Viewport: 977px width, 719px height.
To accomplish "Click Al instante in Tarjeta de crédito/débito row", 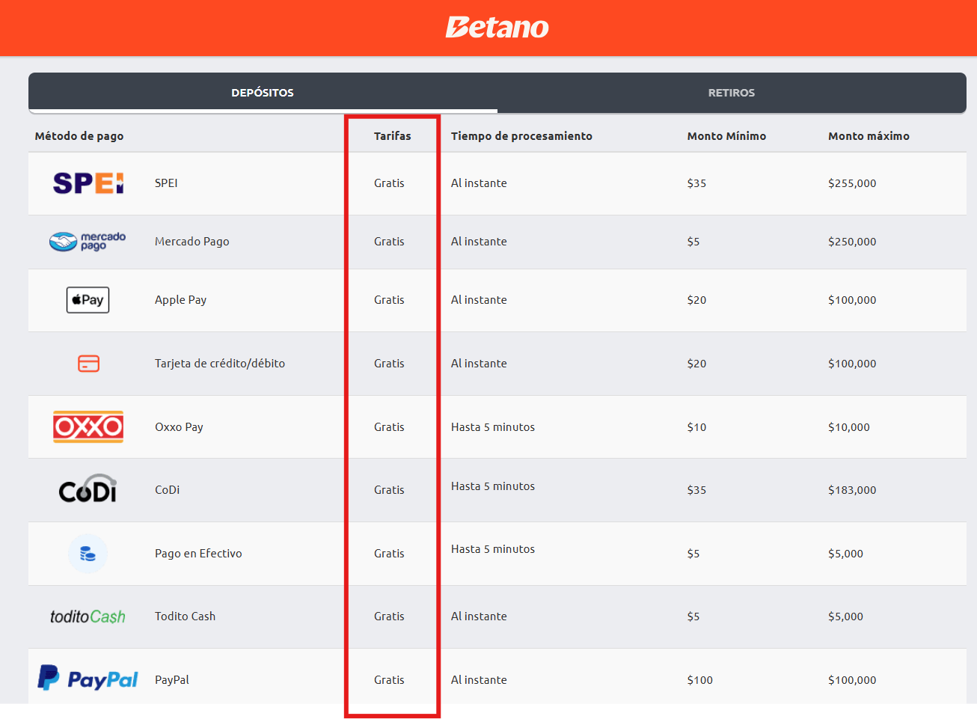I will click(x=479, y=364).
